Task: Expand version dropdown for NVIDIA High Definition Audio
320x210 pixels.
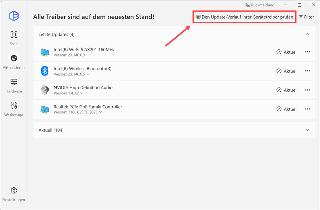Action: click(82, 93)
